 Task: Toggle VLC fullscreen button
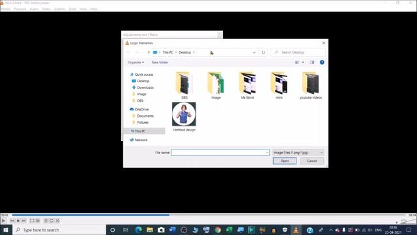pos(32,221)
